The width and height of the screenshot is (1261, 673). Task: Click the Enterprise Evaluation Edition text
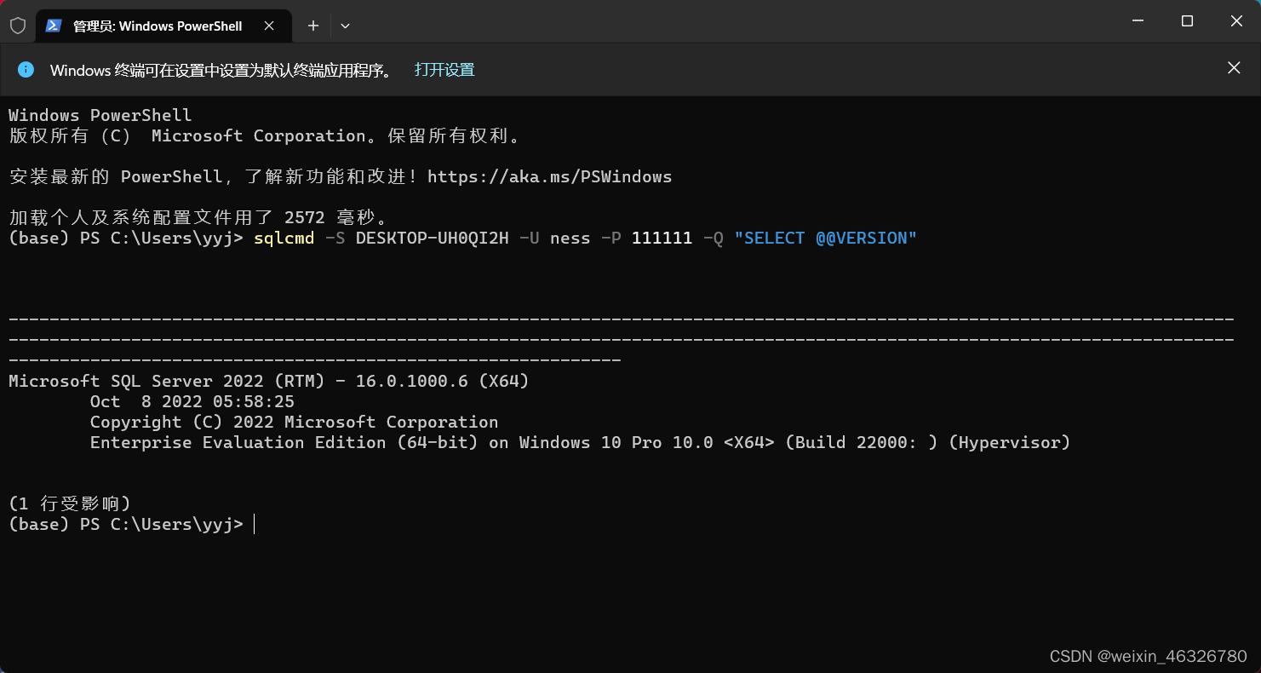coord(238,442)
